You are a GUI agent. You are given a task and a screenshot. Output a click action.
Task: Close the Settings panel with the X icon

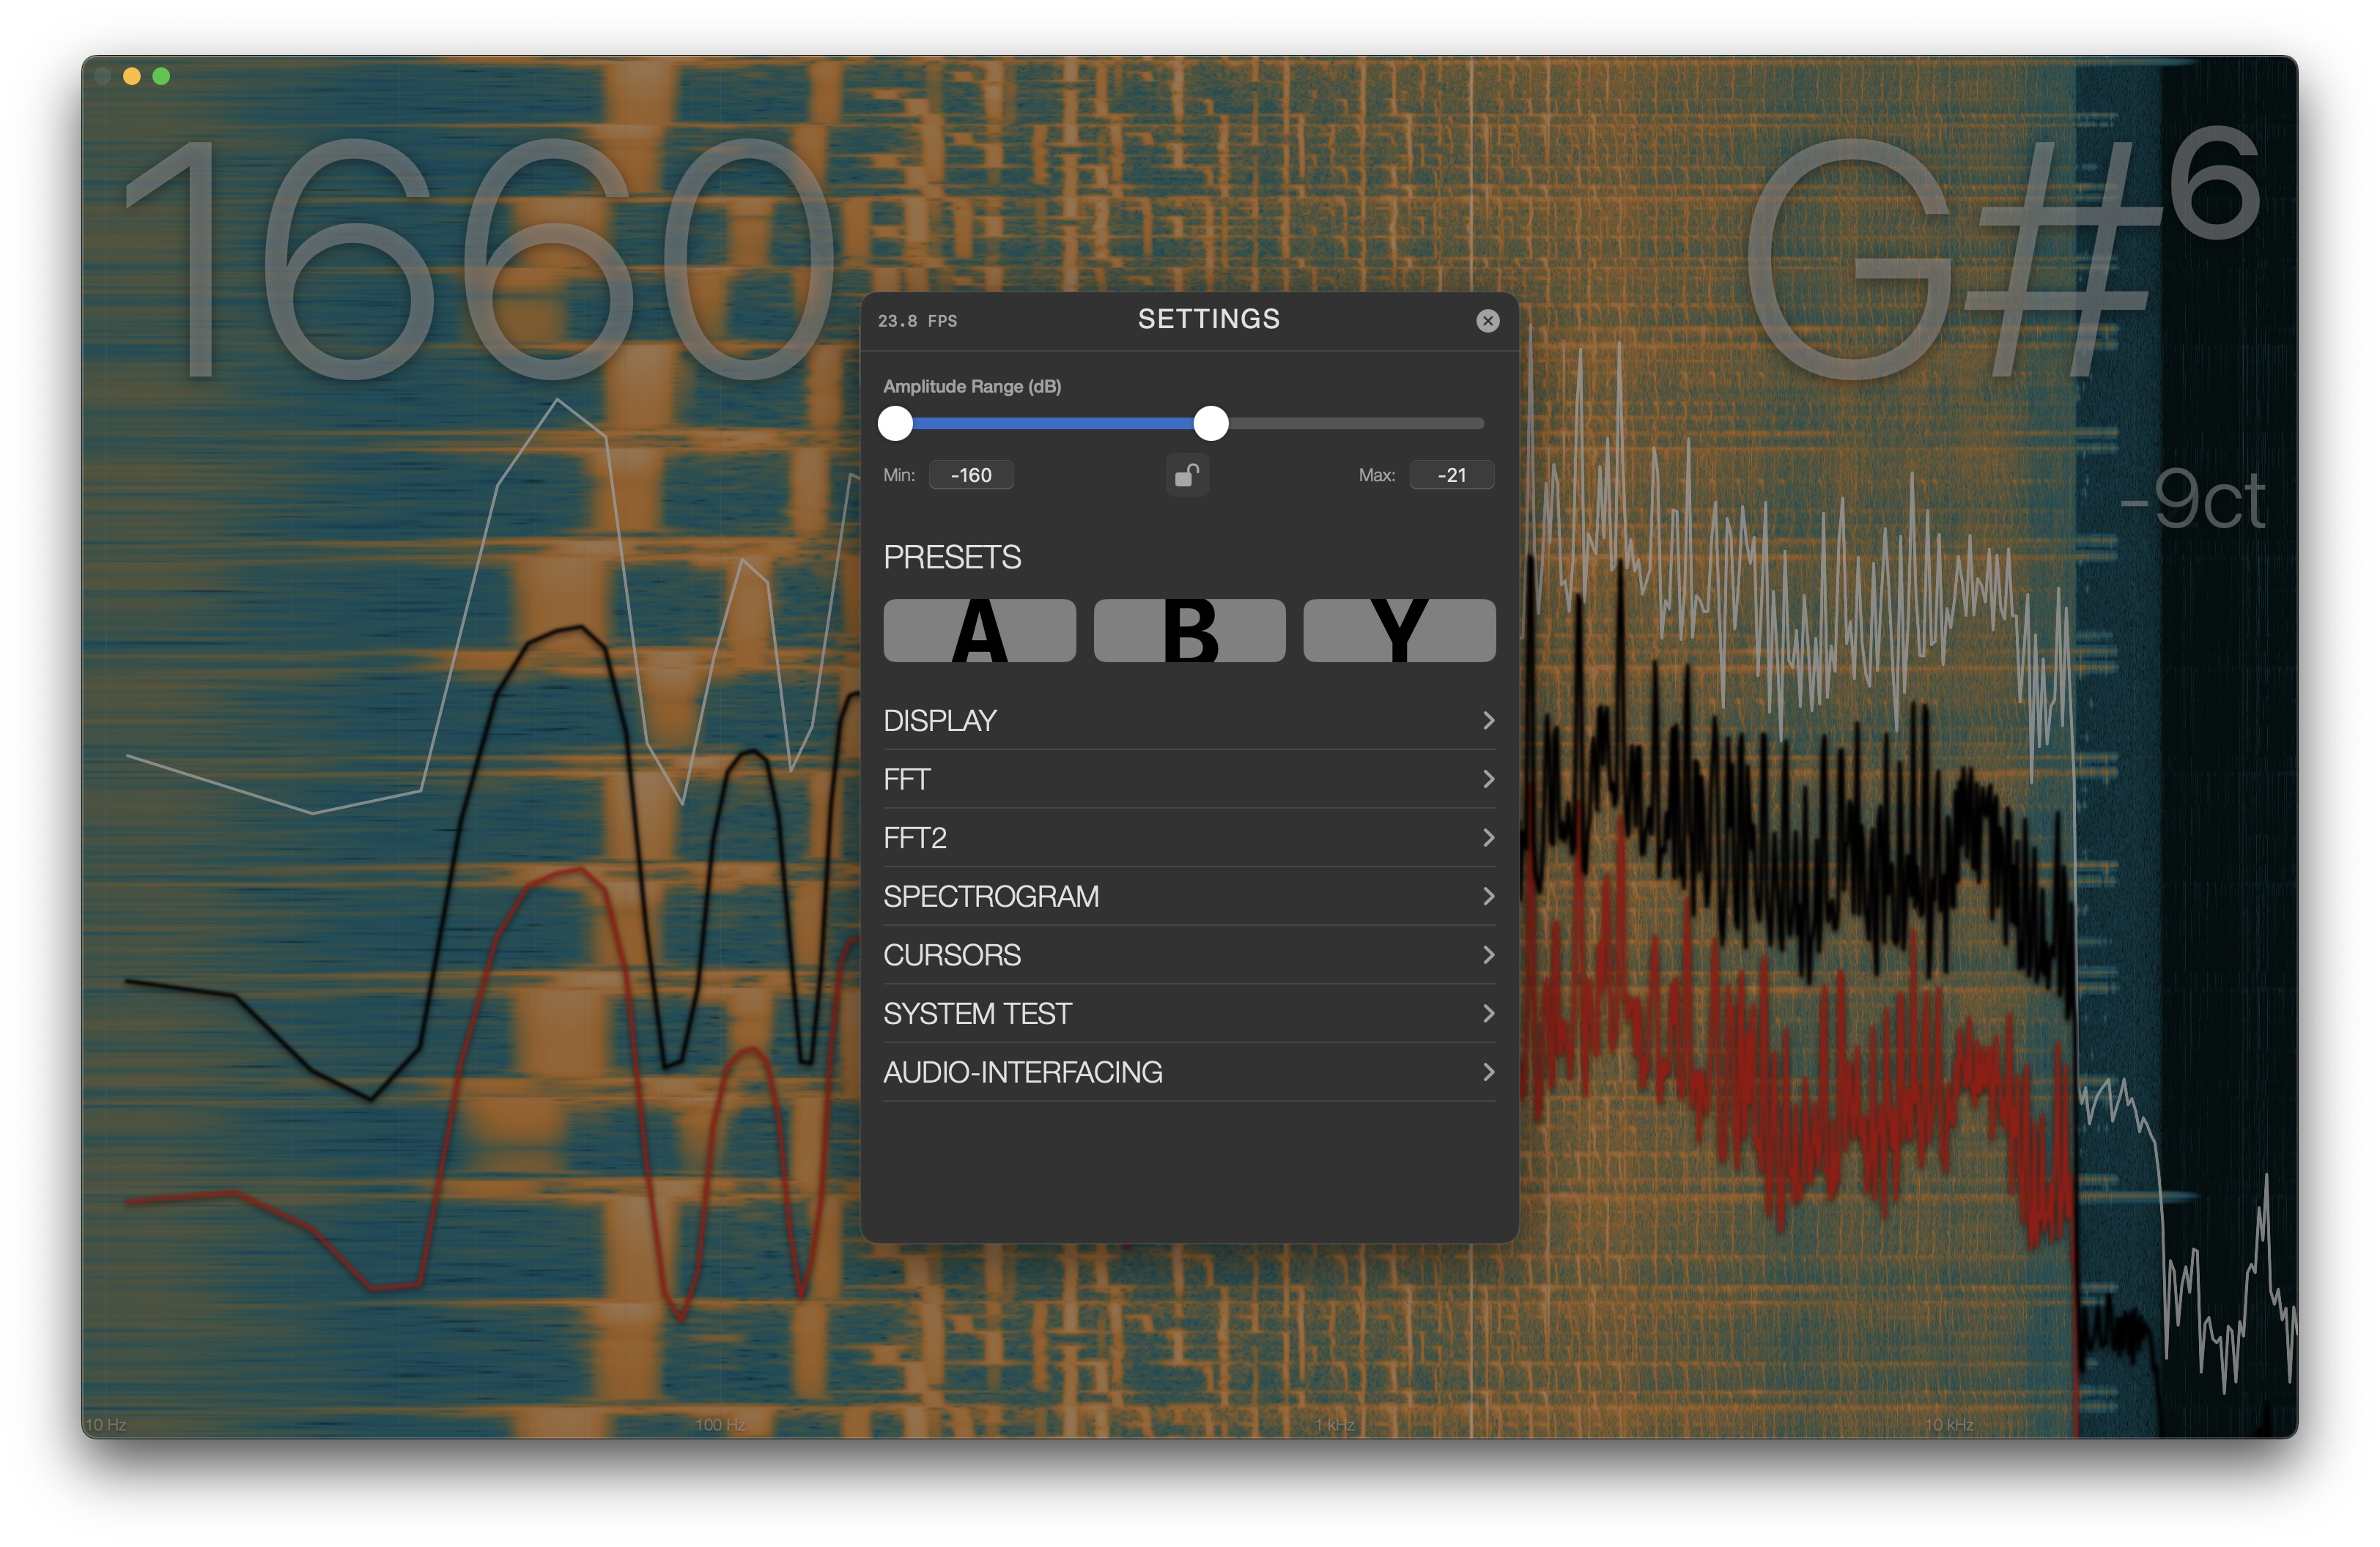[1488, 320]
